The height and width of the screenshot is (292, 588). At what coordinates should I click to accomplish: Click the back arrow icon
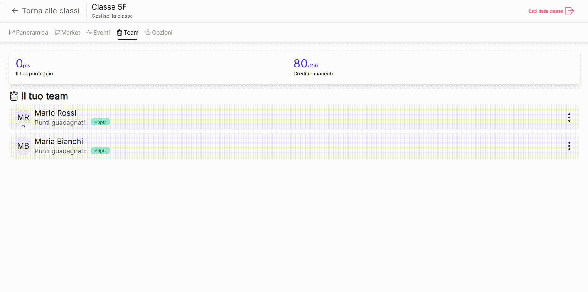point(15,11)
